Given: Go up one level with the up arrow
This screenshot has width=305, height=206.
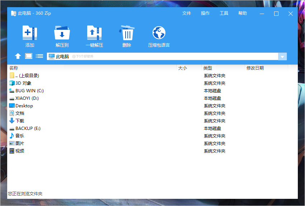Looking at the screenshot, I should (x=18, y=56).
